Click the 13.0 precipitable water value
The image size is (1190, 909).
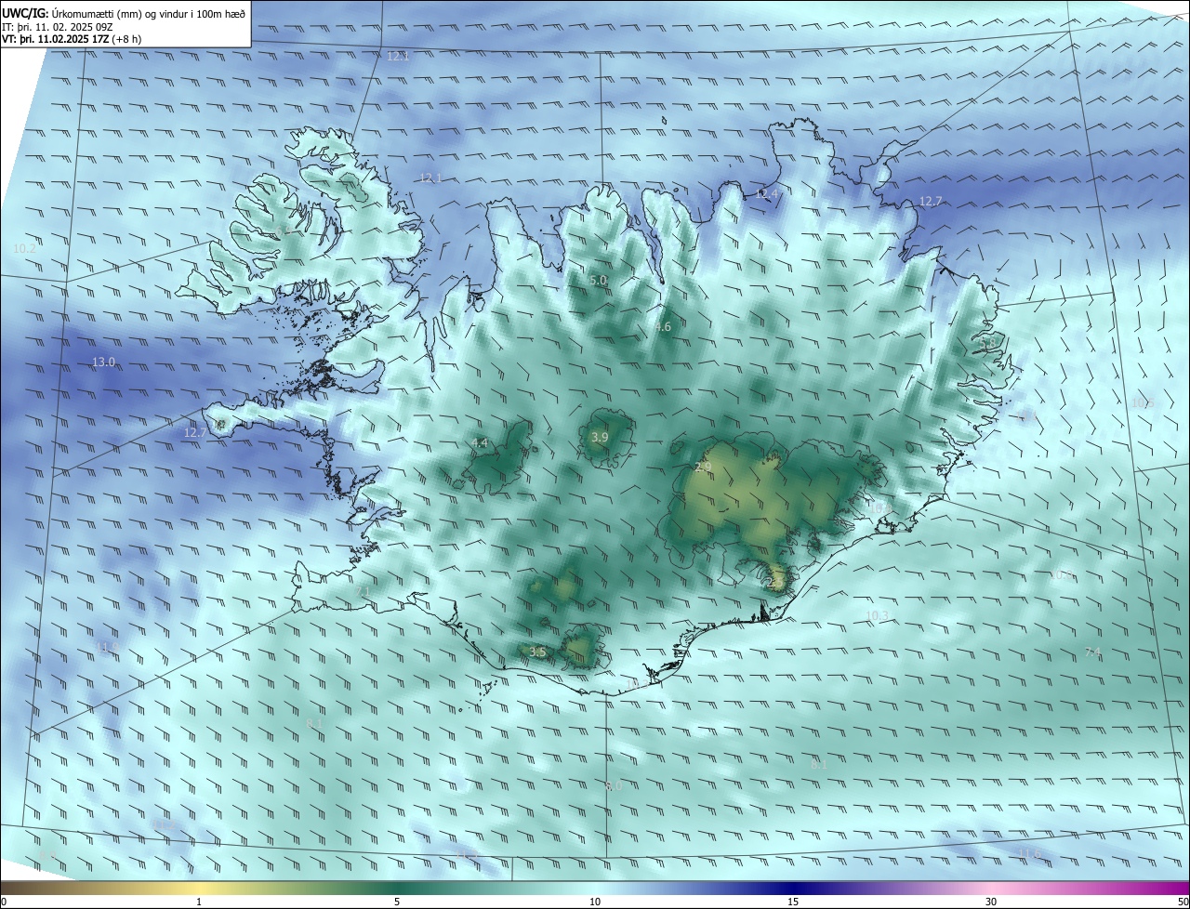tap(103, 362)
